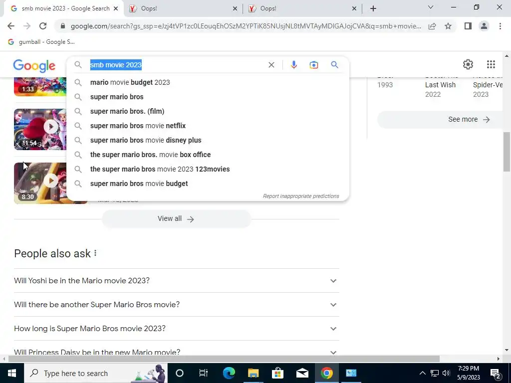Expand Will Yoshi be in the Mario movie
The width and height of the screenshot is (511, 383).
[x=176, y=281]
